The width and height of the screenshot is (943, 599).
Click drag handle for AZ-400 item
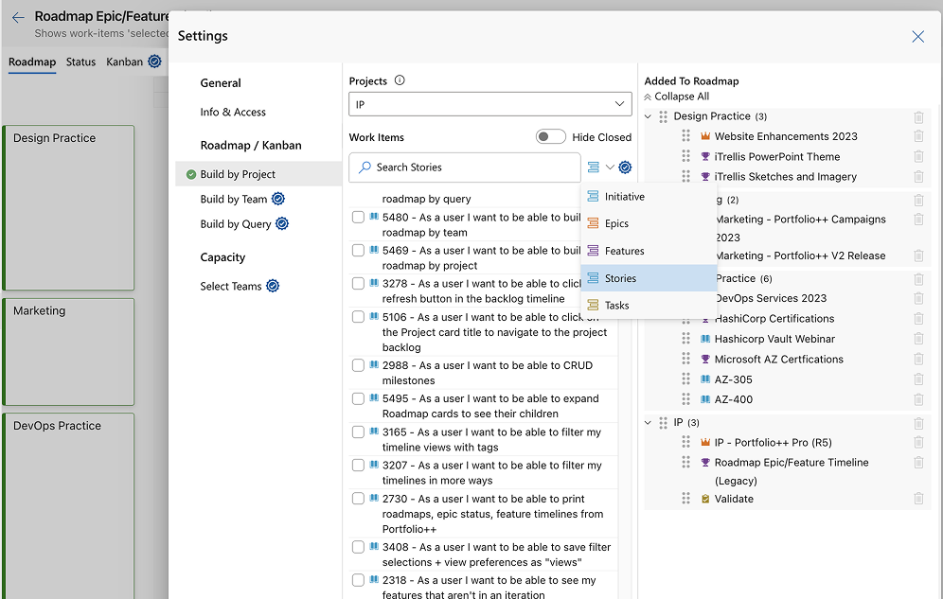click(685, 399)
